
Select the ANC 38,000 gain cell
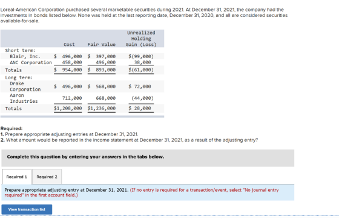click(x=142, y=62)
